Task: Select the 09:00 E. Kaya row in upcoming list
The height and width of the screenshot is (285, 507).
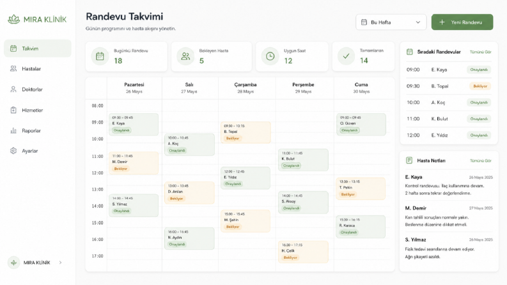Action: click(x=449, y=70)
